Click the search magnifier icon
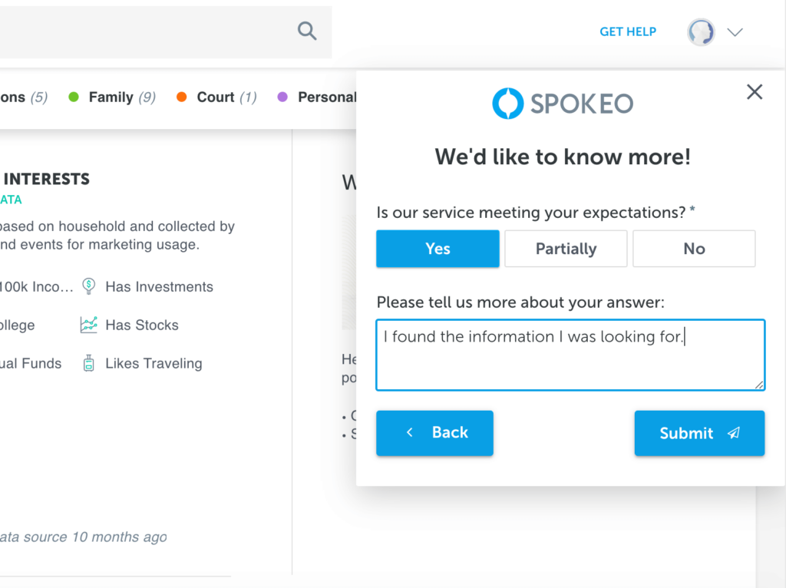The height and width of the screenshot is (588, 786). pos(306,31)
